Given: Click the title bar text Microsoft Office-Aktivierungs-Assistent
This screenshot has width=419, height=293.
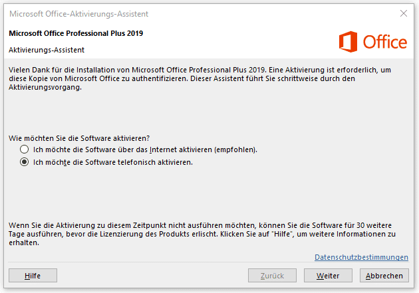Looking at the screenshot, I should click(79, 14).
